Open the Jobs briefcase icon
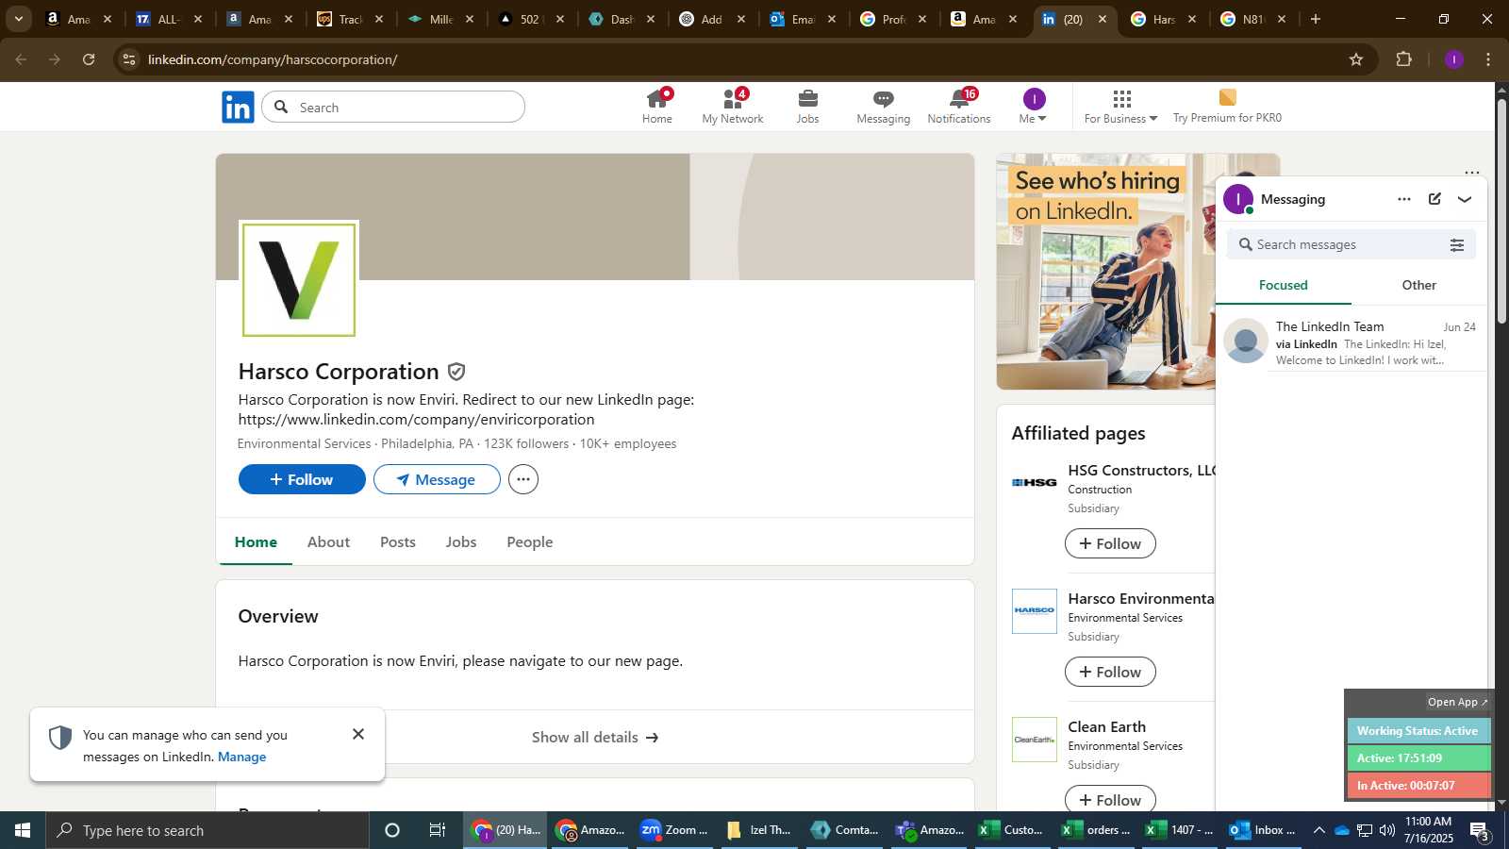The width and height of the screenshot is (1509, 849). coord(807,107)
